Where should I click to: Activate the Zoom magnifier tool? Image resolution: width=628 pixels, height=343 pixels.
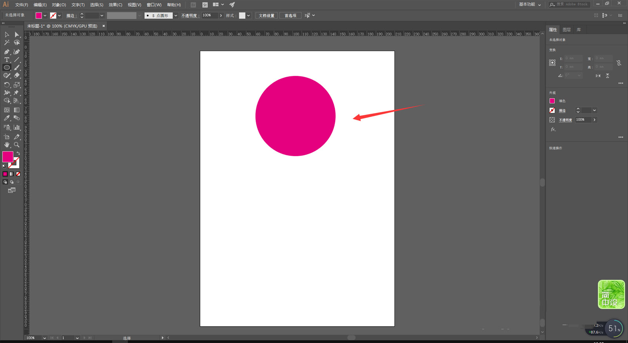tap(16, 145)
